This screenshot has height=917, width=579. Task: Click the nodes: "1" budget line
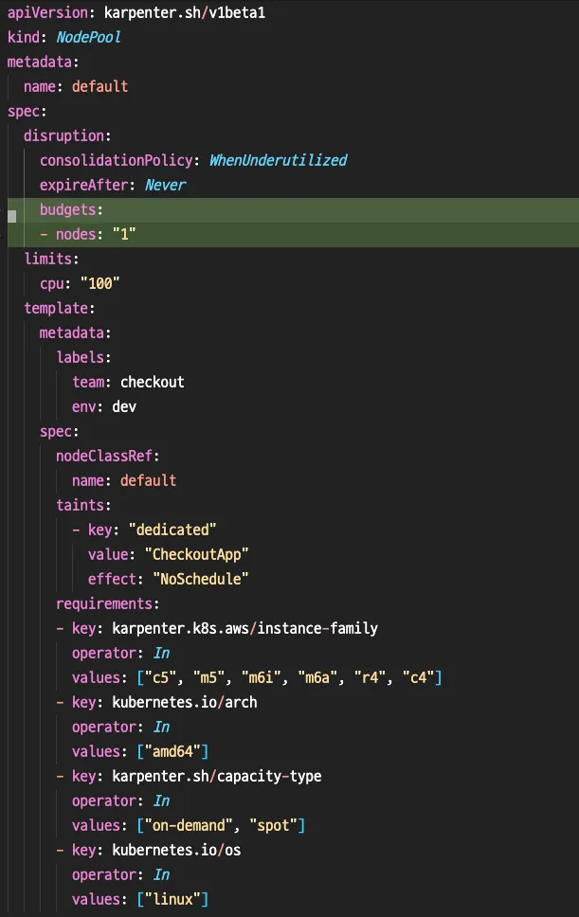pyautogui.click(x=88, y=235)
